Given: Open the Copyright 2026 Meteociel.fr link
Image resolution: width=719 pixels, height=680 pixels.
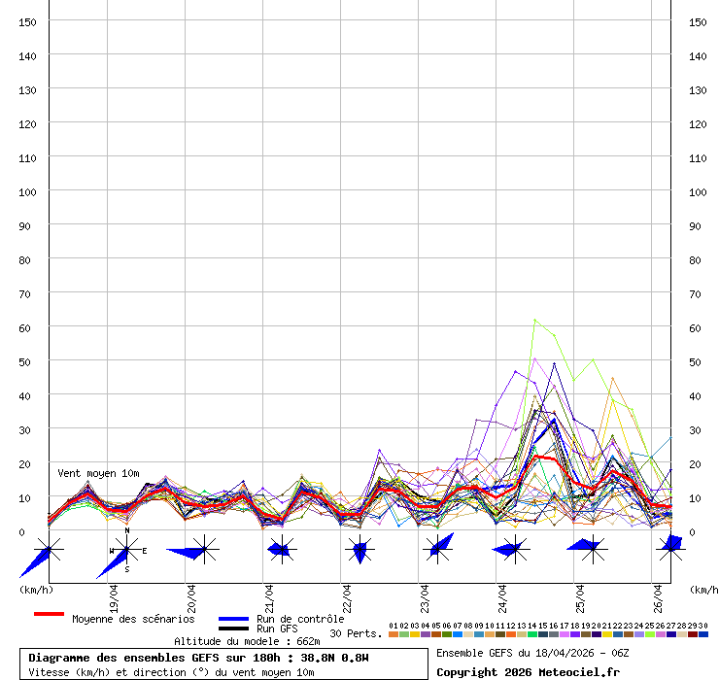Looking at the screenshot, I should pos(528,671).
